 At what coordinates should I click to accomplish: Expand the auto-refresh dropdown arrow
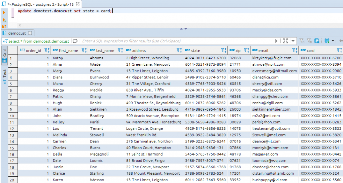333,41
